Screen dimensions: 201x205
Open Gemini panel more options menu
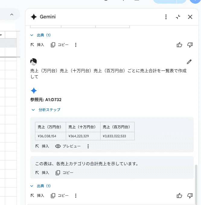pos(166,17)
